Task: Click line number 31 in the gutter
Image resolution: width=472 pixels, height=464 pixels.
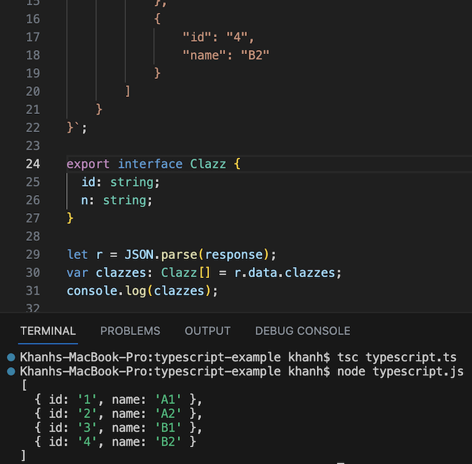Action: [33, 291]
